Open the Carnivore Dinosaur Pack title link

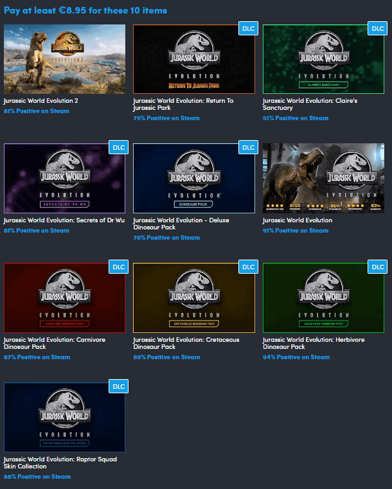[x=55, y=343]
